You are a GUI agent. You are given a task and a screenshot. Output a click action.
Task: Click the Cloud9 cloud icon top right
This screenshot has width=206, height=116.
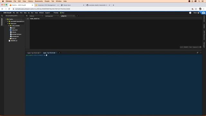[x=203, y=13]
